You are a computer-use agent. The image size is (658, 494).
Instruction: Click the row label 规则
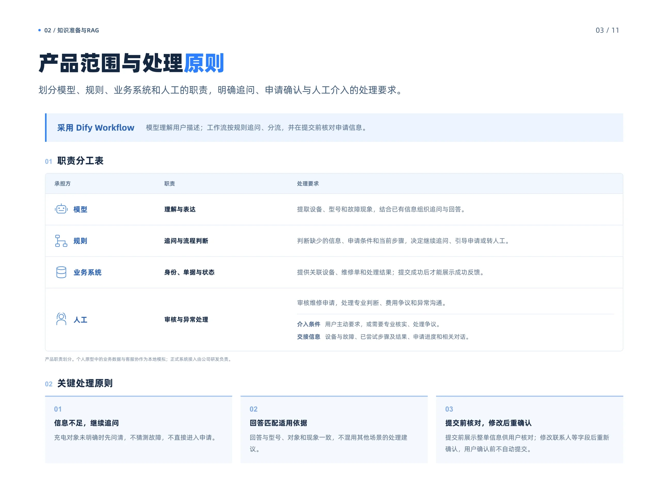80,241
